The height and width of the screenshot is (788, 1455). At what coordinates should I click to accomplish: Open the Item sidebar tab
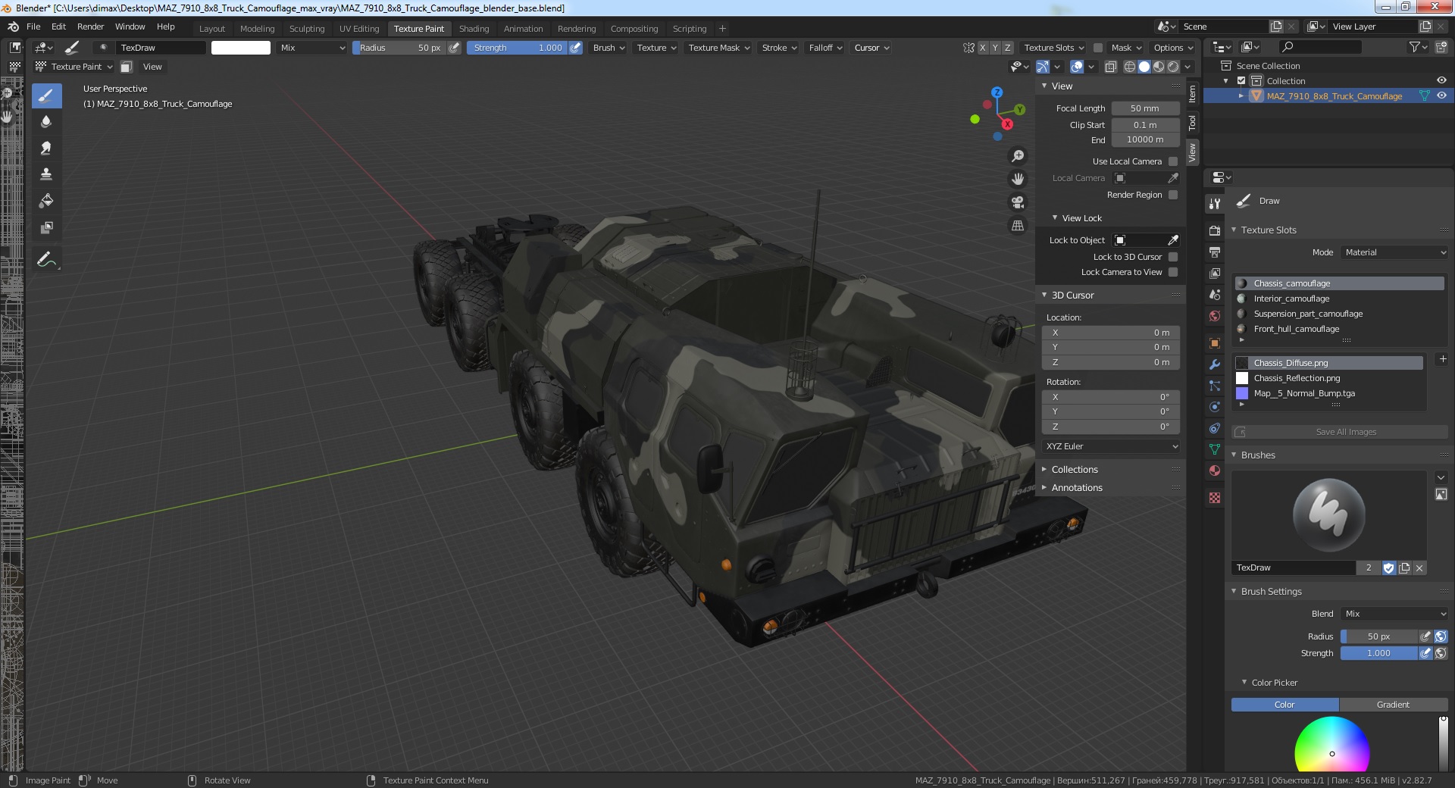pyautogui.click(x=1192, y=94)
